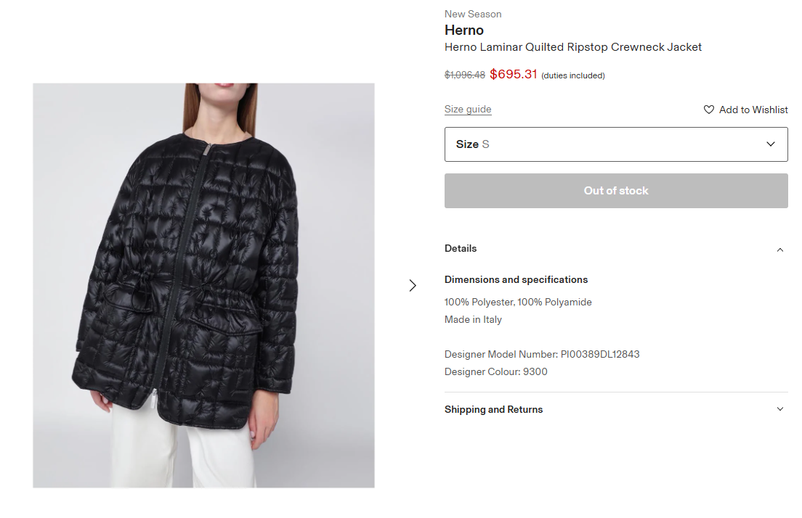Show the next product image with arrow
Image resolution: width=802 pixels, height=518 pixels.
pos(413,286)
